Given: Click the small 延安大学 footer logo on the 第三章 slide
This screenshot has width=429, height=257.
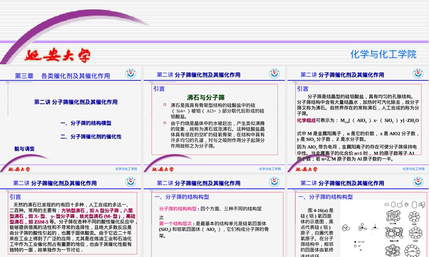Looking at the screenshot, I should (x=19, y=169).
